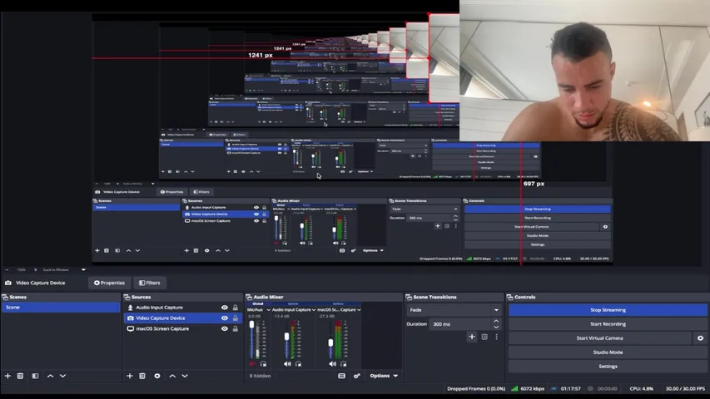This screenshot has height=399, width=710.
Task: Click Audio Input Capture headphones monitoring icon
Action: (x=298, y=364)
